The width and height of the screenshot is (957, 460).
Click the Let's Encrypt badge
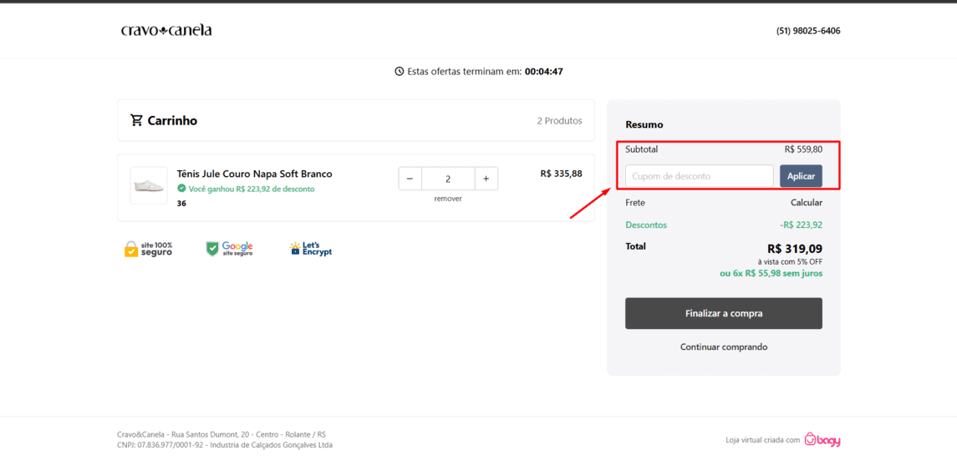[x=311, y=249]
